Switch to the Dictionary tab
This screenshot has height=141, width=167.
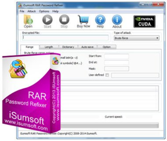[x=68, y=47]
